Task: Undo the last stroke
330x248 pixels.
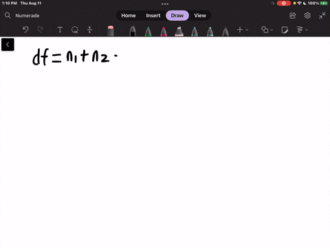Action: [25, 30]
